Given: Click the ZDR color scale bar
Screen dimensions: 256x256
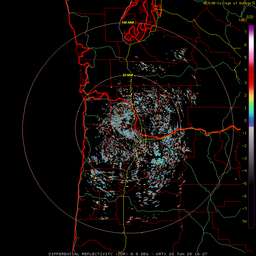Looking at the screenshot, I should click(x=251, y=126).
